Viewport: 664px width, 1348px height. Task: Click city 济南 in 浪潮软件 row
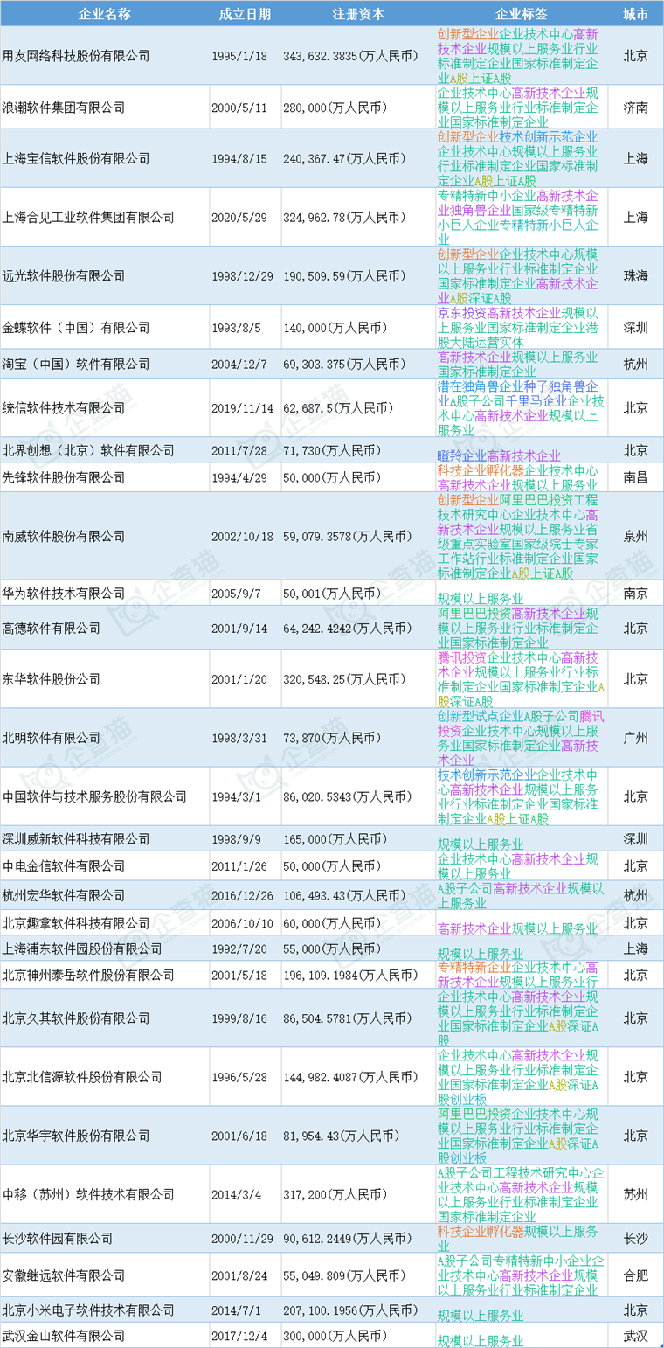(x=636, y=107)
